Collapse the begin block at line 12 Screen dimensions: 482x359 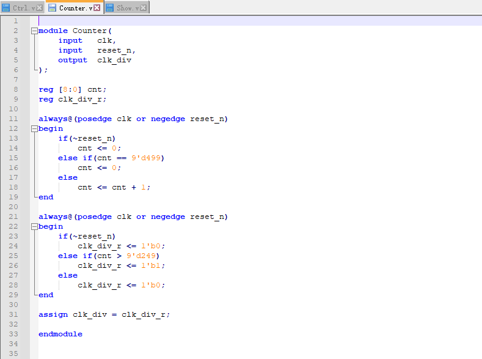coord(34,129)
